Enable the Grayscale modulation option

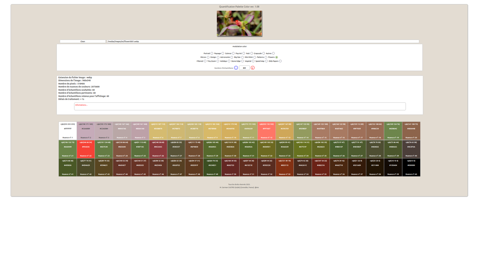pyautogui.click(x=264, y=53)
